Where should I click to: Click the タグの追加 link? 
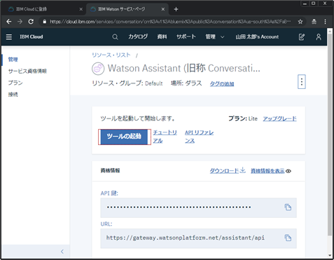tap(222, 83)
